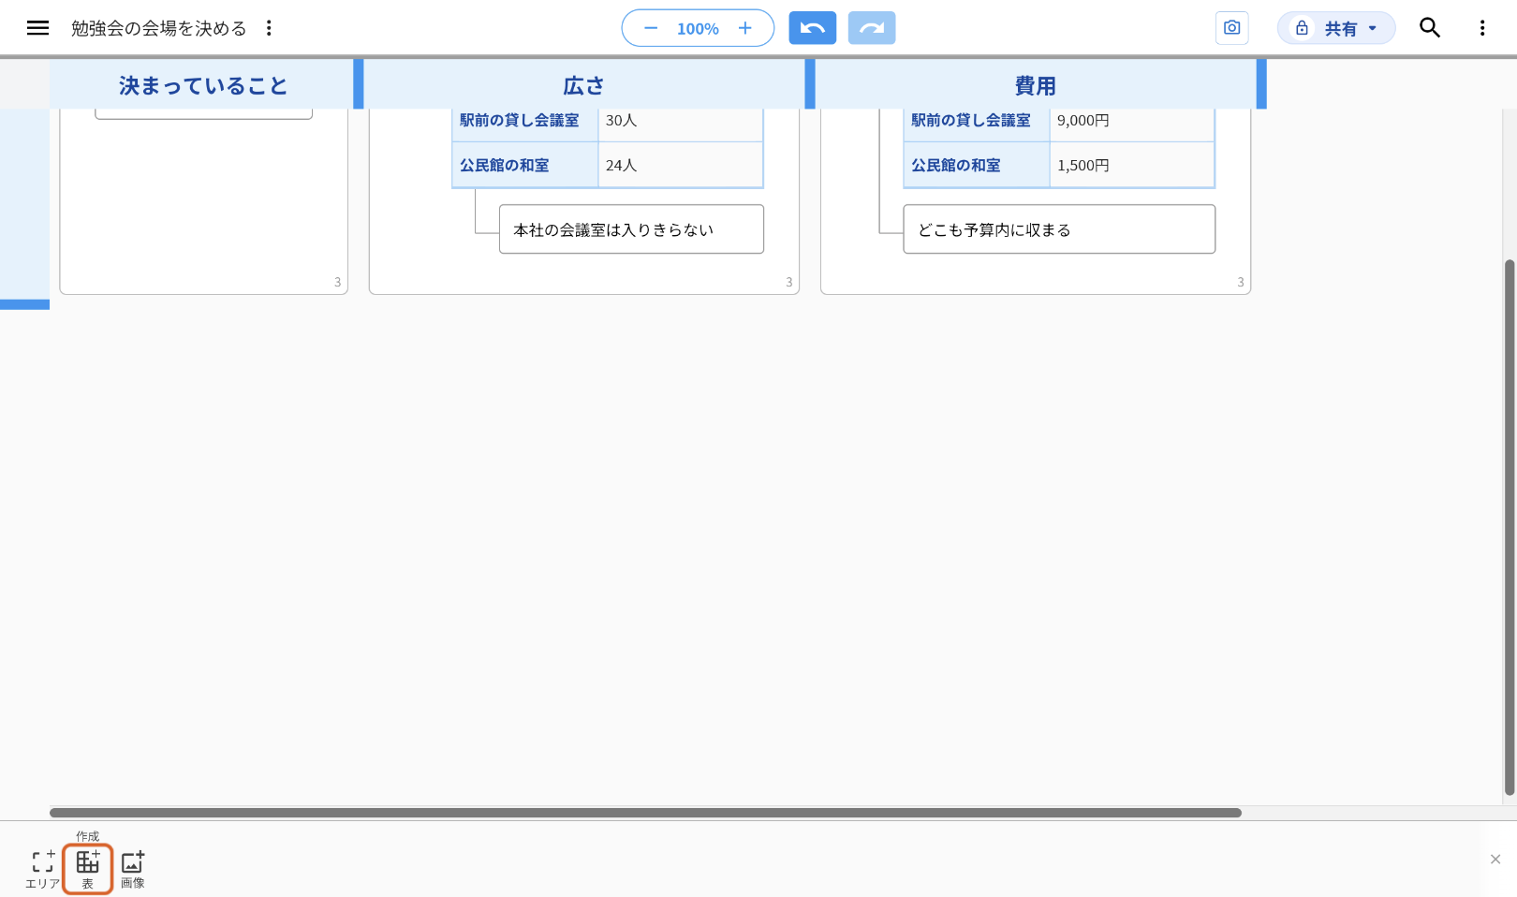Take a snapshot with the camera icon
This screenshot has height=897, width=1517.
[1231, 28]
